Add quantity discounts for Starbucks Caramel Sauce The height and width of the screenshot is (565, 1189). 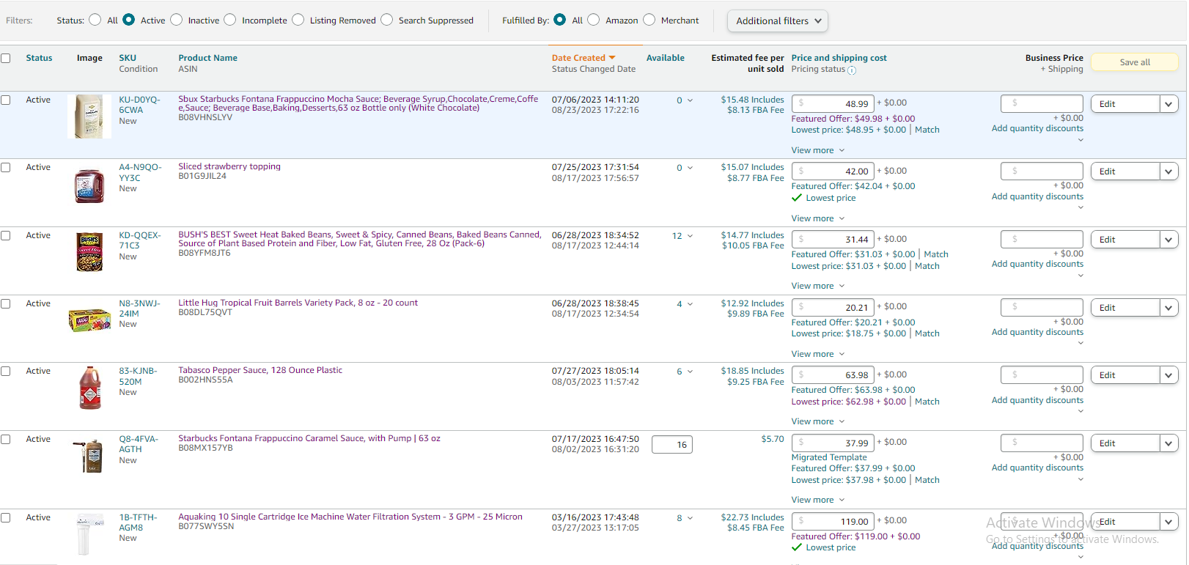[x=1037, y=468]
